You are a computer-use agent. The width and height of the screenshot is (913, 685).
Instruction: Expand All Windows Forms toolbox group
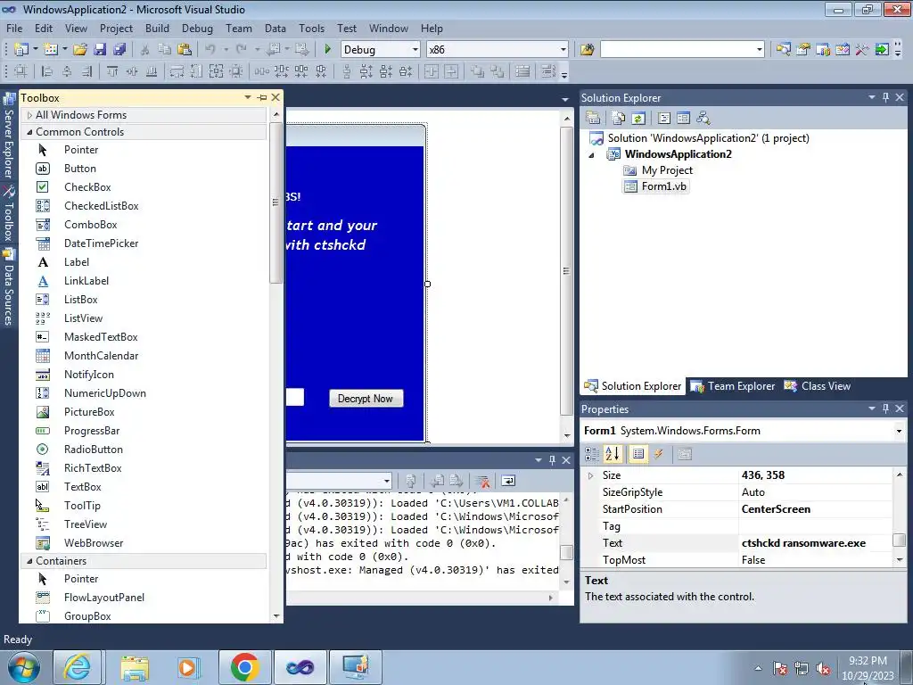(x=29, y=115)
